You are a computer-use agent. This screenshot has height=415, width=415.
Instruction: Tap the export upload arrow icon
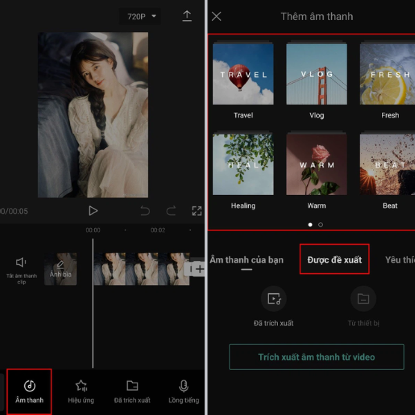(x=187, y=16)
